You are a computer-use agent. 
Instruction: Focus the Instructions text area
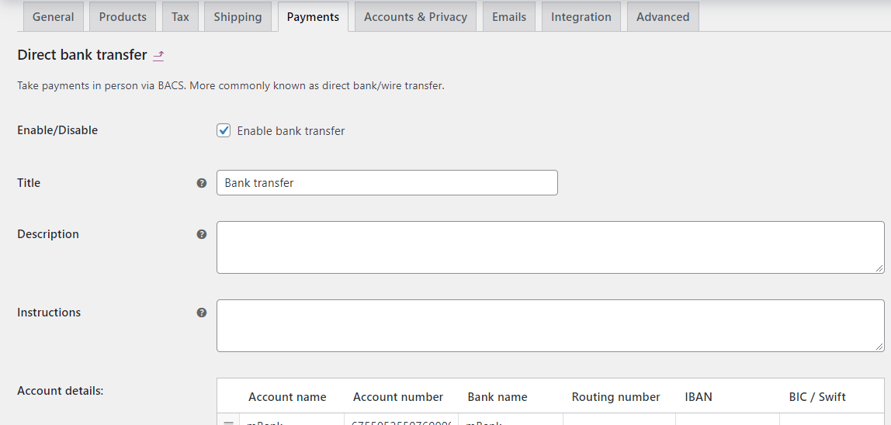click(x=550, y=326)
